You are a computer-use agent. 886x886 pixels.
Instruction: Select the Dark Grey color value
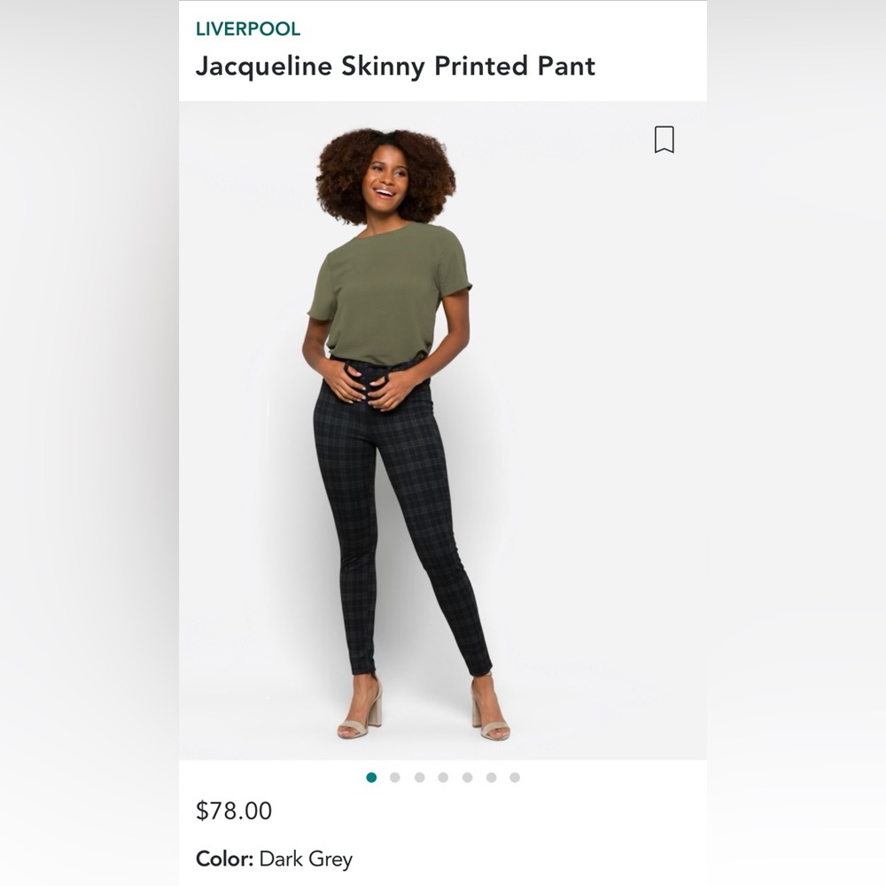click(x=306, y=859)
